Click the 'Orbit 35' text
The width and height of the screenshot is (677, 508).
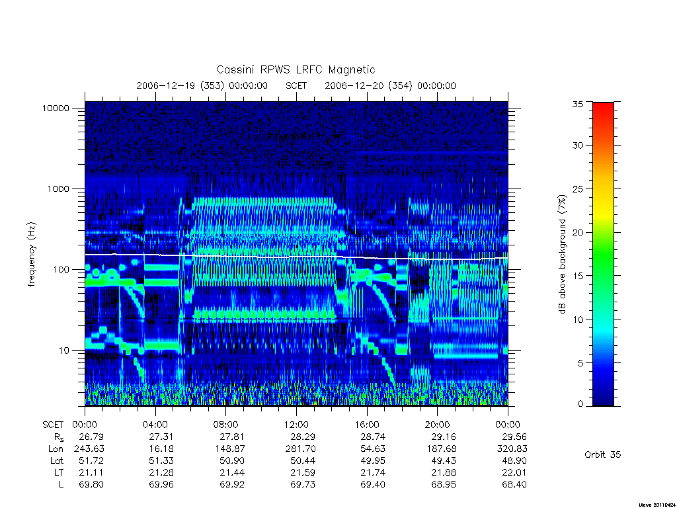602,454
